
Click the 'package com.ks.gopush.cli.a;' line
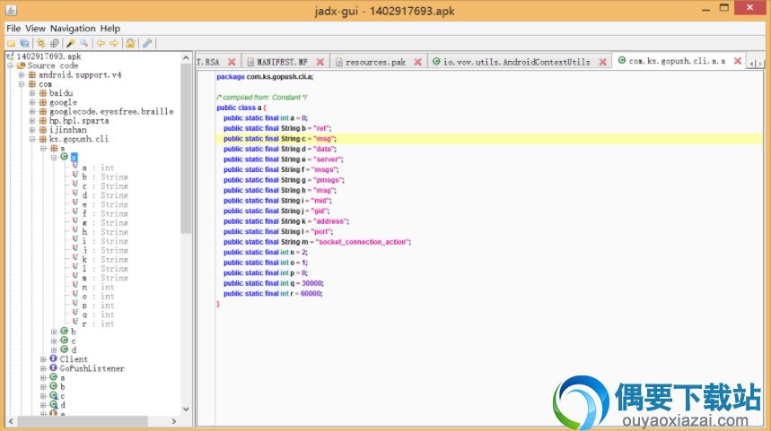pos(265,76)
